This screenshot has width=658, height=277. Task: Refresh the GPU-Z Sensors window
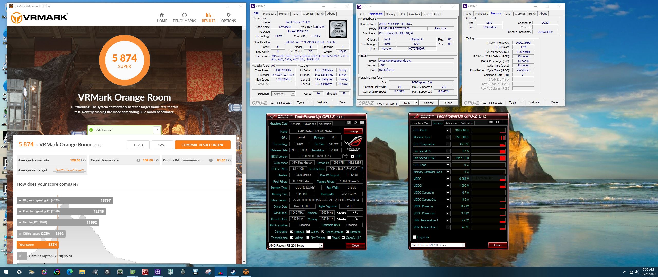click(x=497, y=122)
